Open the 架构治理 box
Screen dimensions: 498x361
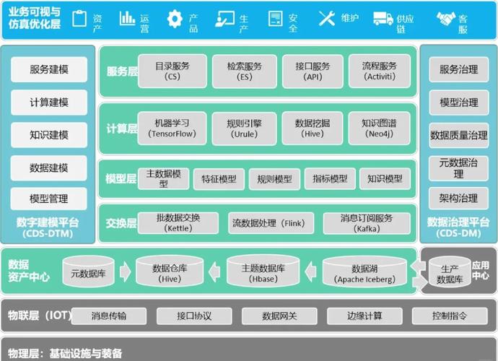[x=458, y=199]
